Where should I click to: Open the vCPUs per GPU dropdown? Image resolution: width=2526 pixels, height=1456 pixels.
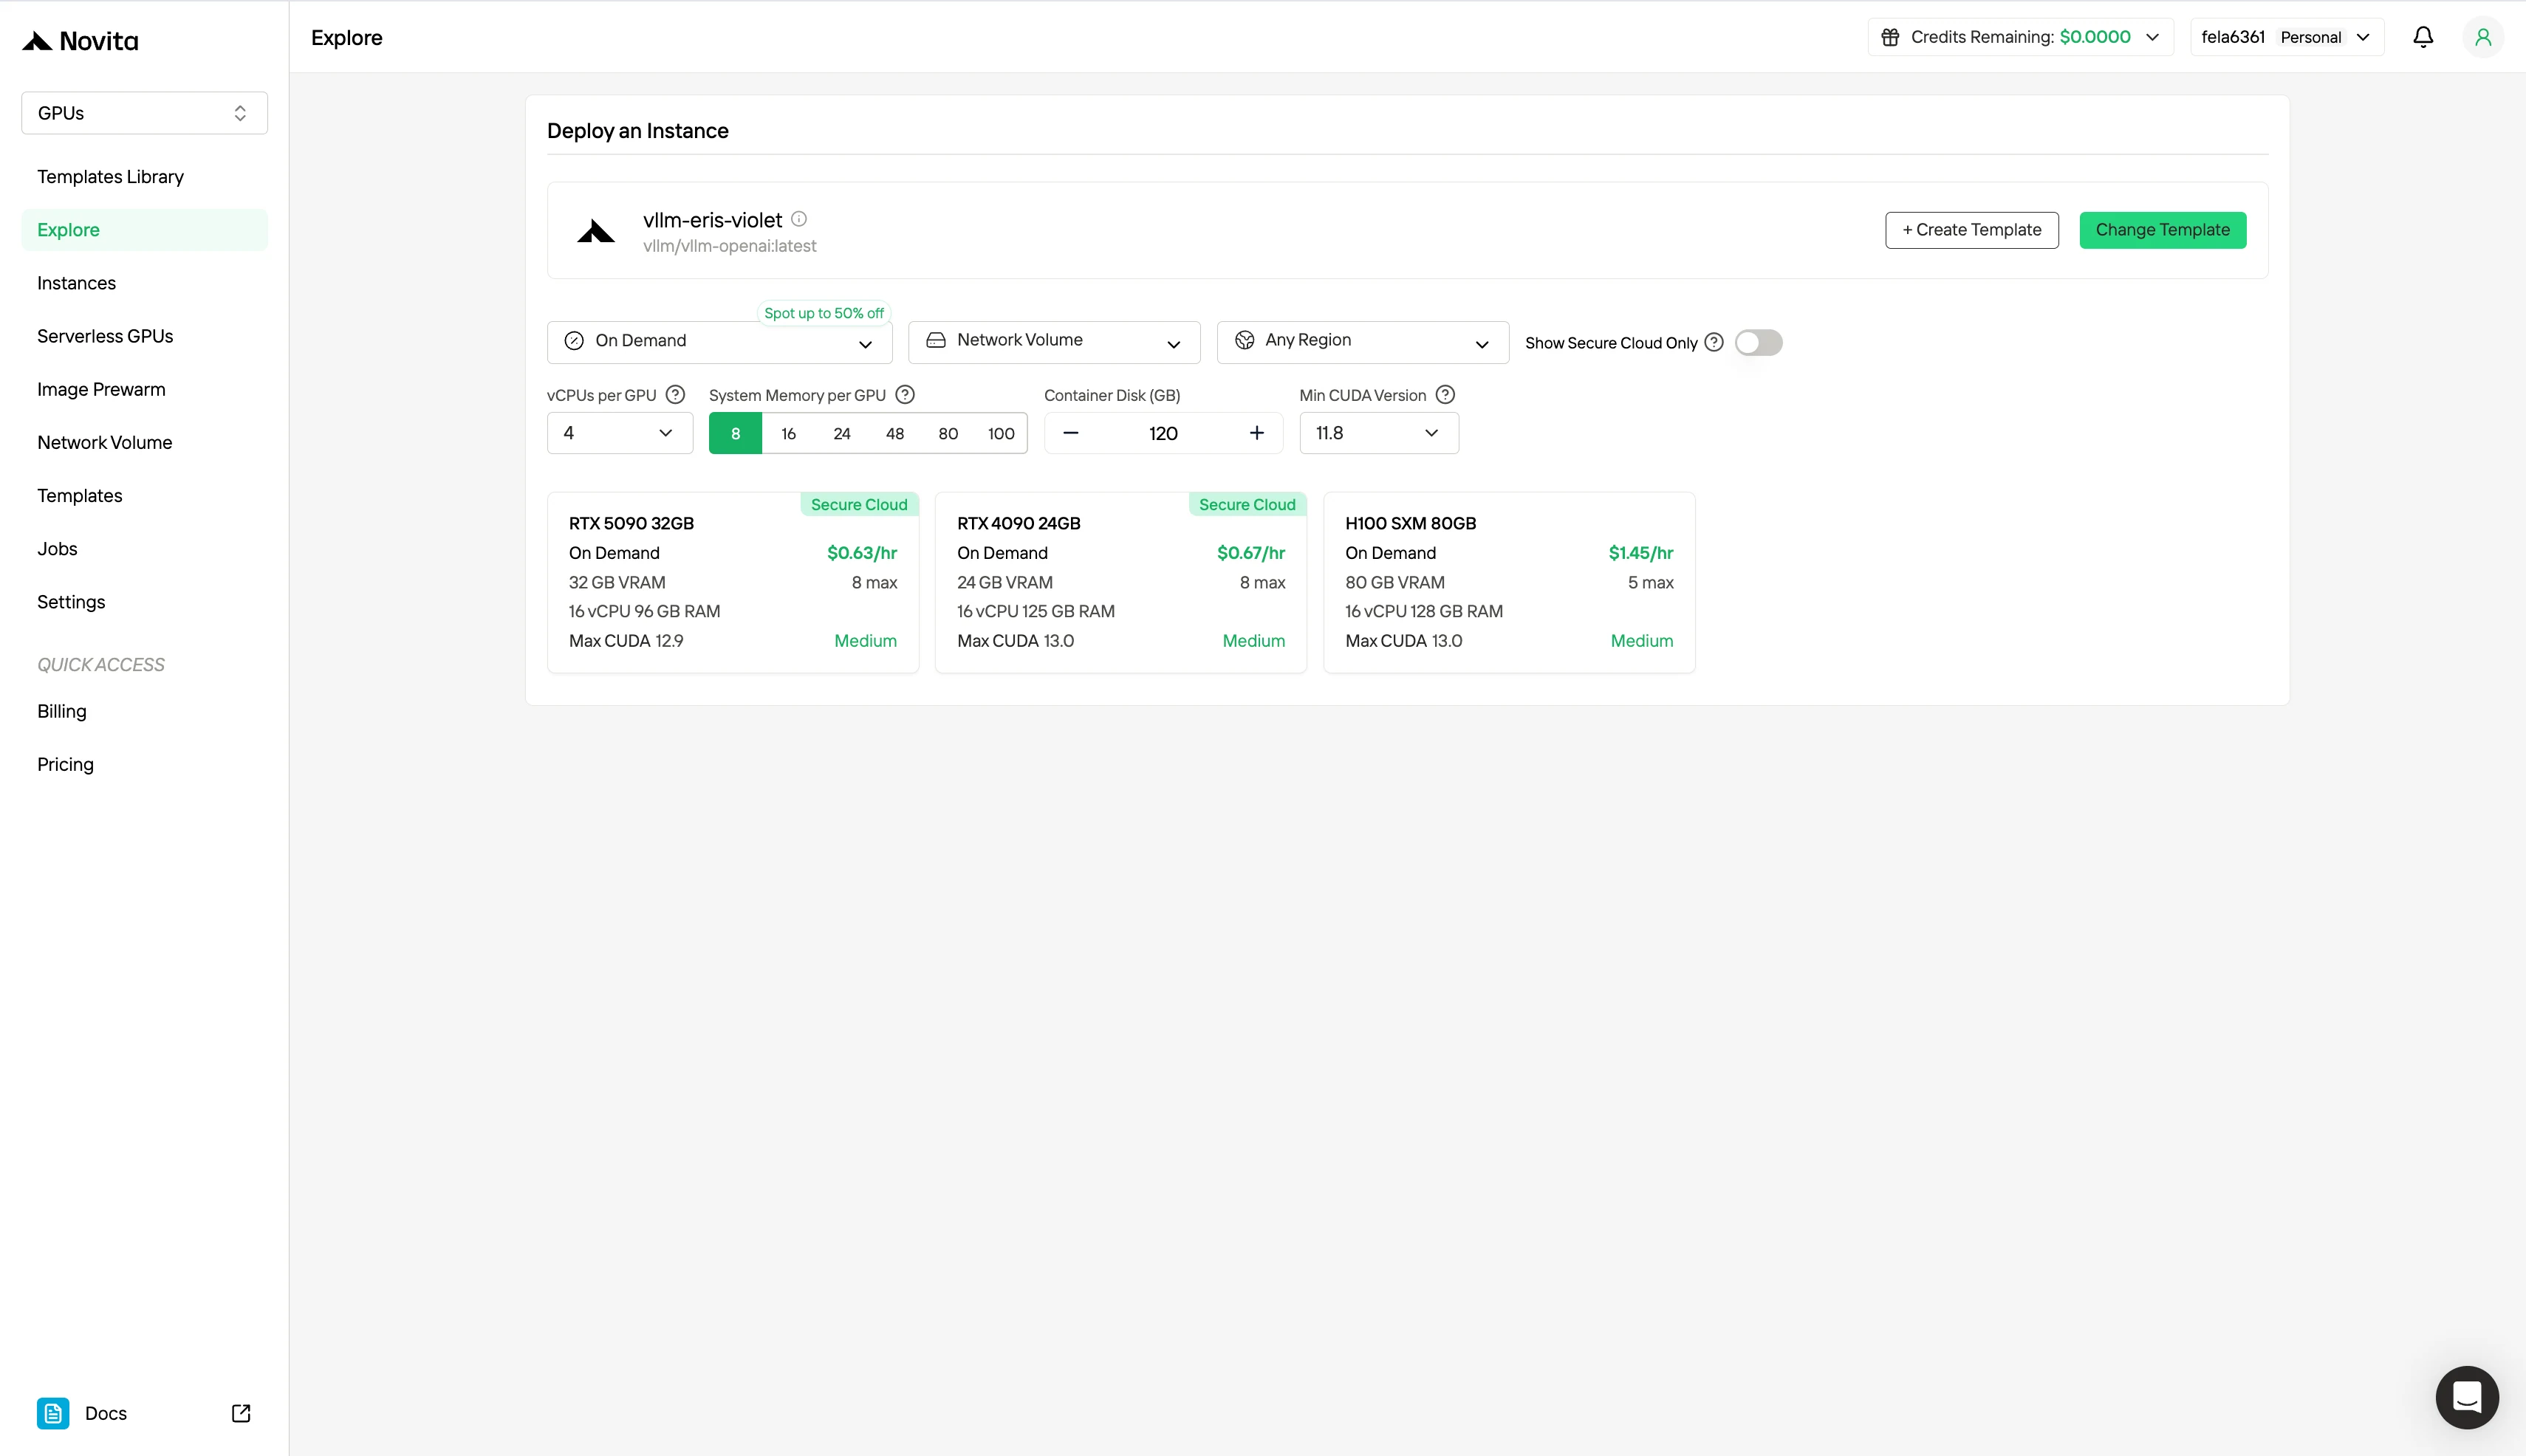pyautogui.click(x=619, y=433)
